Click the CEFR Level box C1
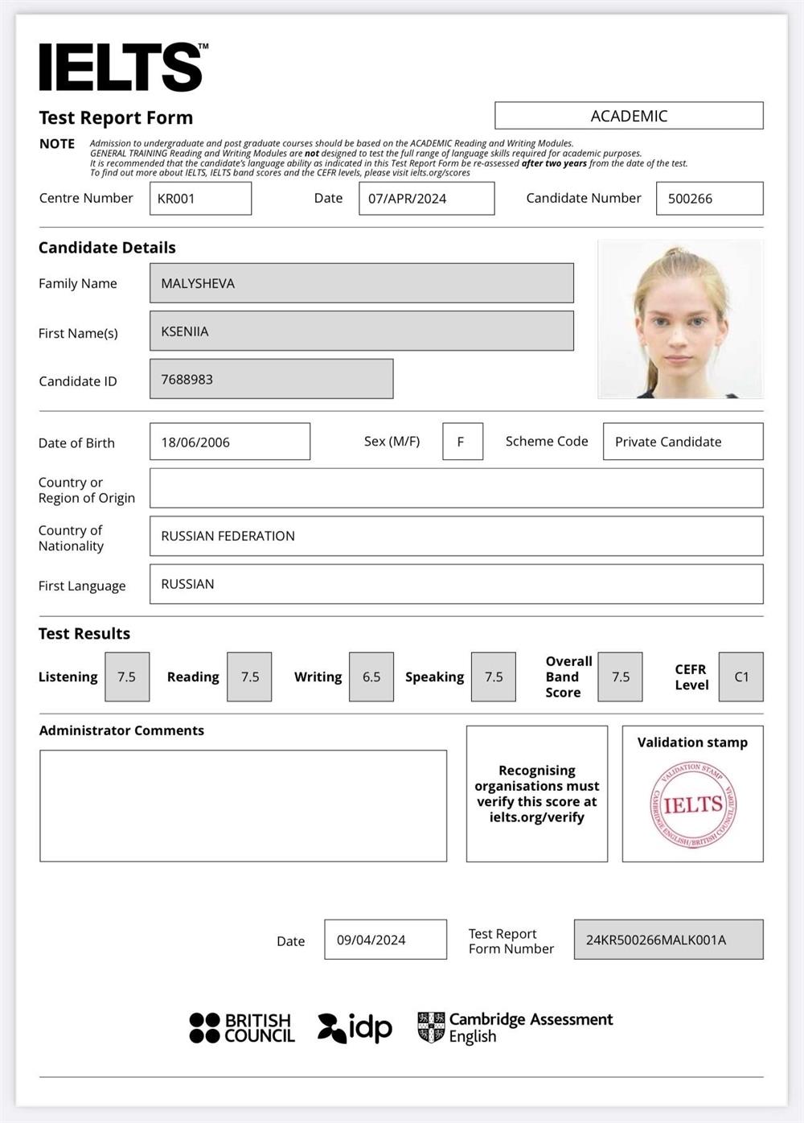The width and height of the screenshot is (804, 1123). pyautogui.click(x=741, y=677)
